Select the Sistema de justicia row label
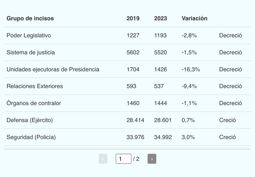This screenshot has width=255, height=177. (x=31, y=52)
